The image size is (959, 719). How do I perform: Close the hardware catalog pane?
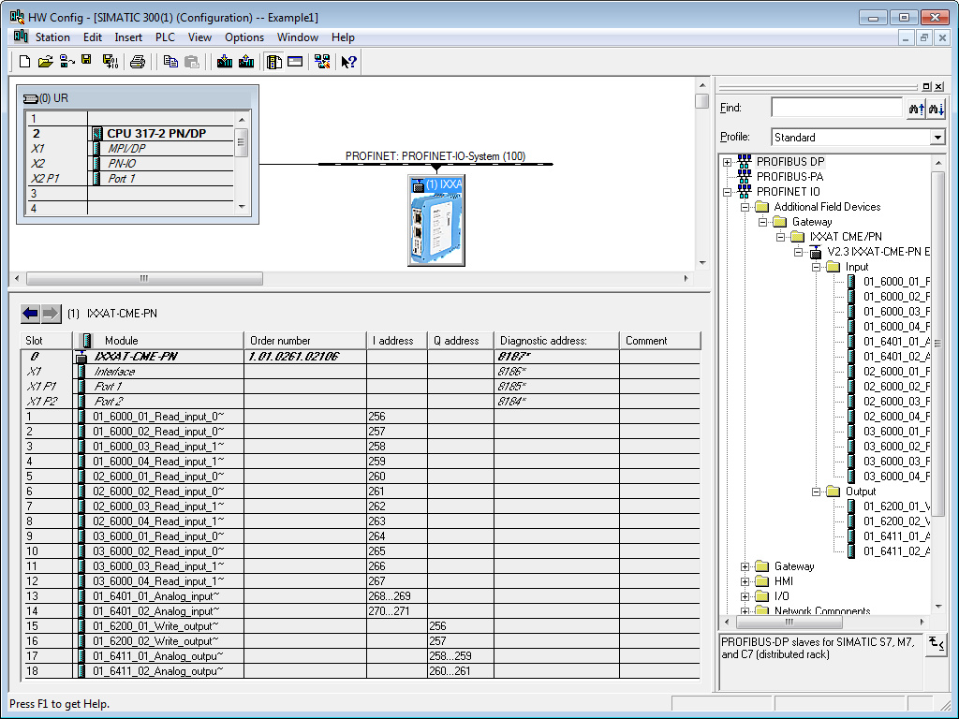(938, 86)
